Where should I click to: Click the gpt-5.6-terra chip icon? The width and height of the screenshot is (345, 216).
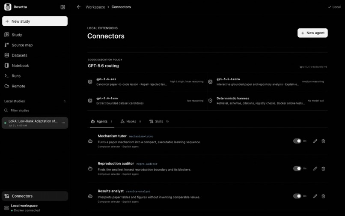(210, 81)
